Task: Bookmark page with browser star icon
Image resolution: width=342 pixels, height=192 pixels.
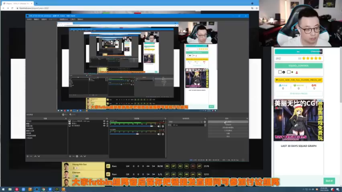Action: click(x=257, y=8)
